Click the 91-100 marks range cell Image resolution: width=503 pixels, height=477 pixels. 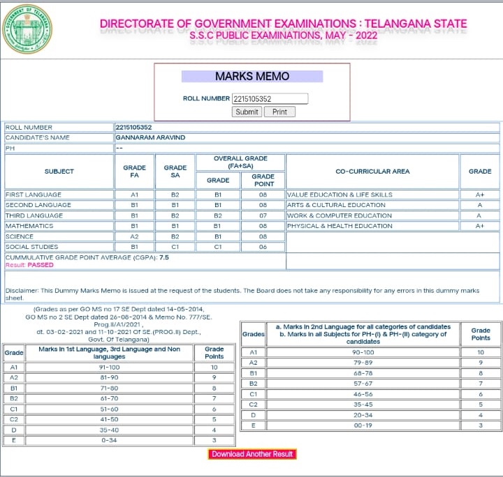109,368
